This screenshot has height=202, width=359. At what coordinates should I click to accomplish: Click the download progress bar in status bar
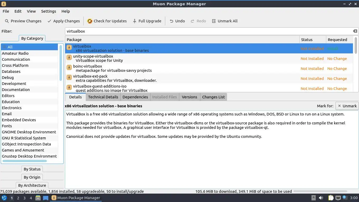click(x=320, y=191)
